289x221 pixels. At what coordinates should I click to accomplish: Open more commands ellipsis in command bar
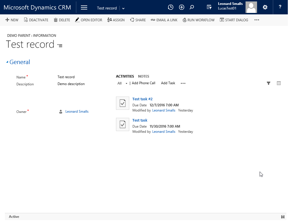[x=257, y=20]
